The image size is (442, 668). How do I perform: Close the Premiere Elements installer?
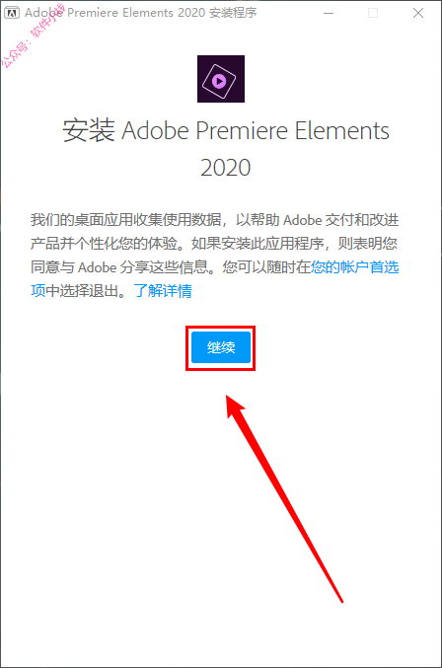pyautogui.click(x=418, y=13)
